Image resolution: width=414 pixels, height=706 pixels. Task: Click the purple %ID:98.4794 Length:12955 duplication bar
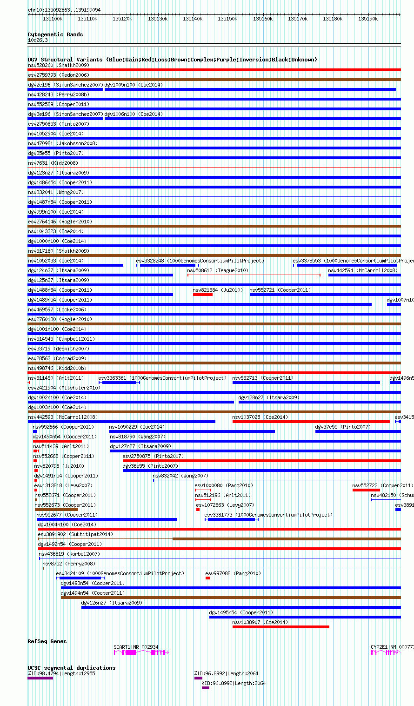[40, 678]
